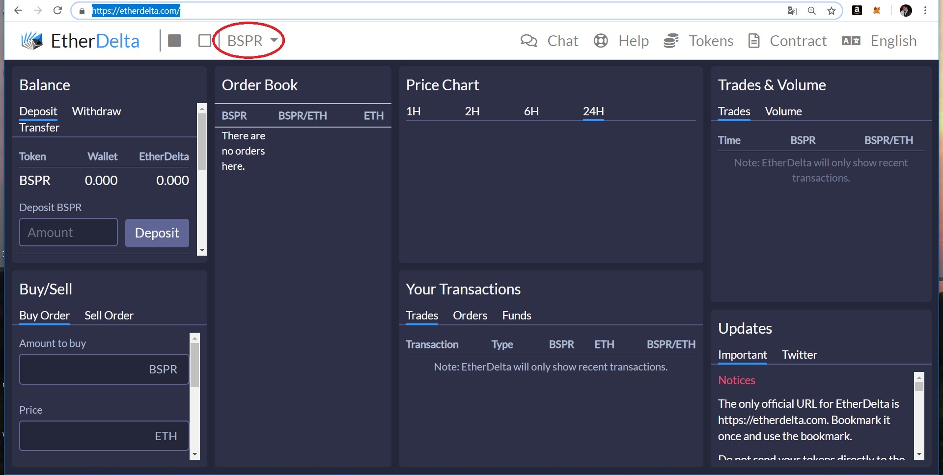Viewport: 943px width, 475px height.
Task: Click the Deposit button
Action: pos(157,233)
